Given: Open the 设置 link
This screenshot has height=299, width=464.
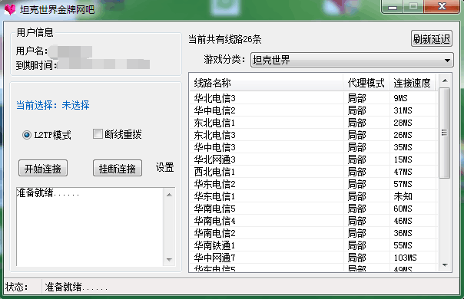Looking at the screenshot, I should [165, 168].
